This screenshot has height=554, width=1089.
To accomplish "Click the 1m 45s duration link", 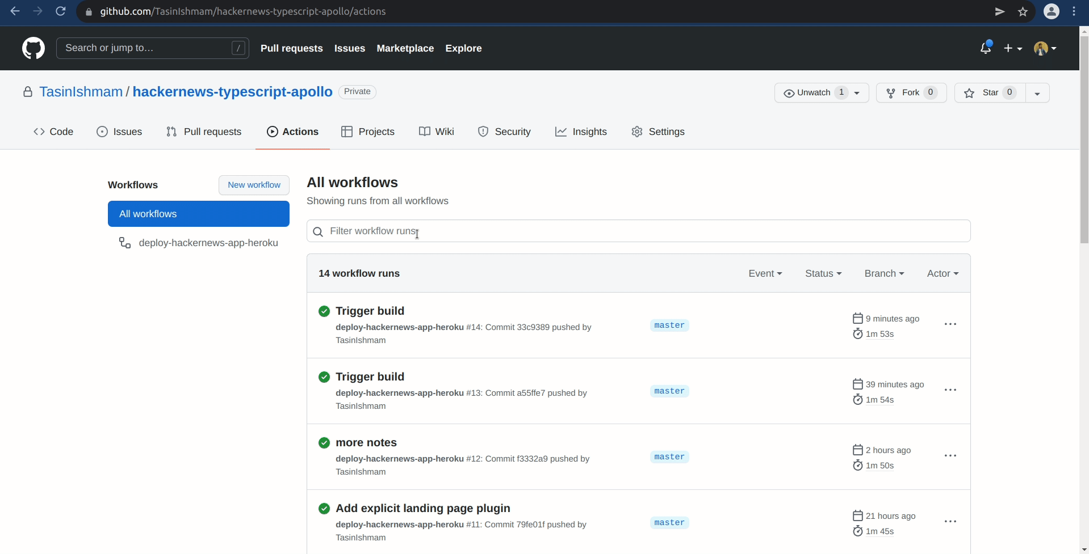I will click(879, 531).
